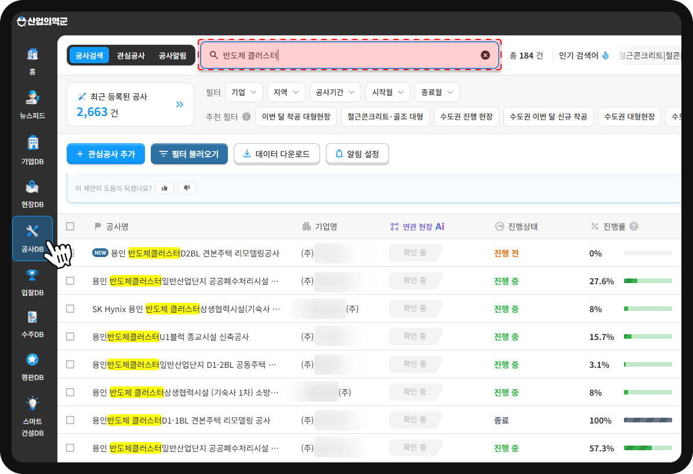Expand the 지역 filter dropdown
This screenshot has width=693, height=474.
click(x=286, y=92)
